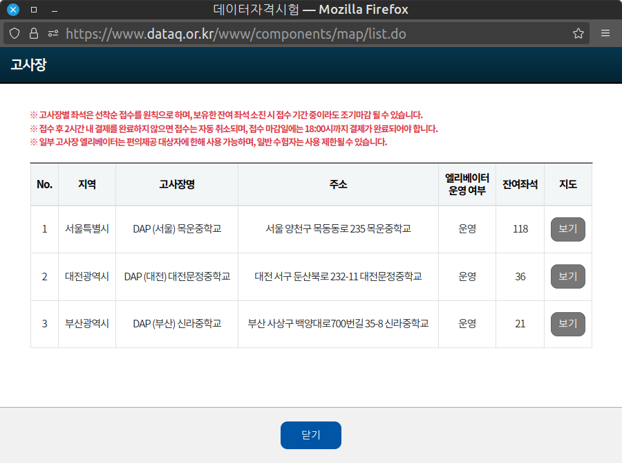Click remaining seats value 118
The height and width of the screenshot is (463, 622).
[520, 229]
